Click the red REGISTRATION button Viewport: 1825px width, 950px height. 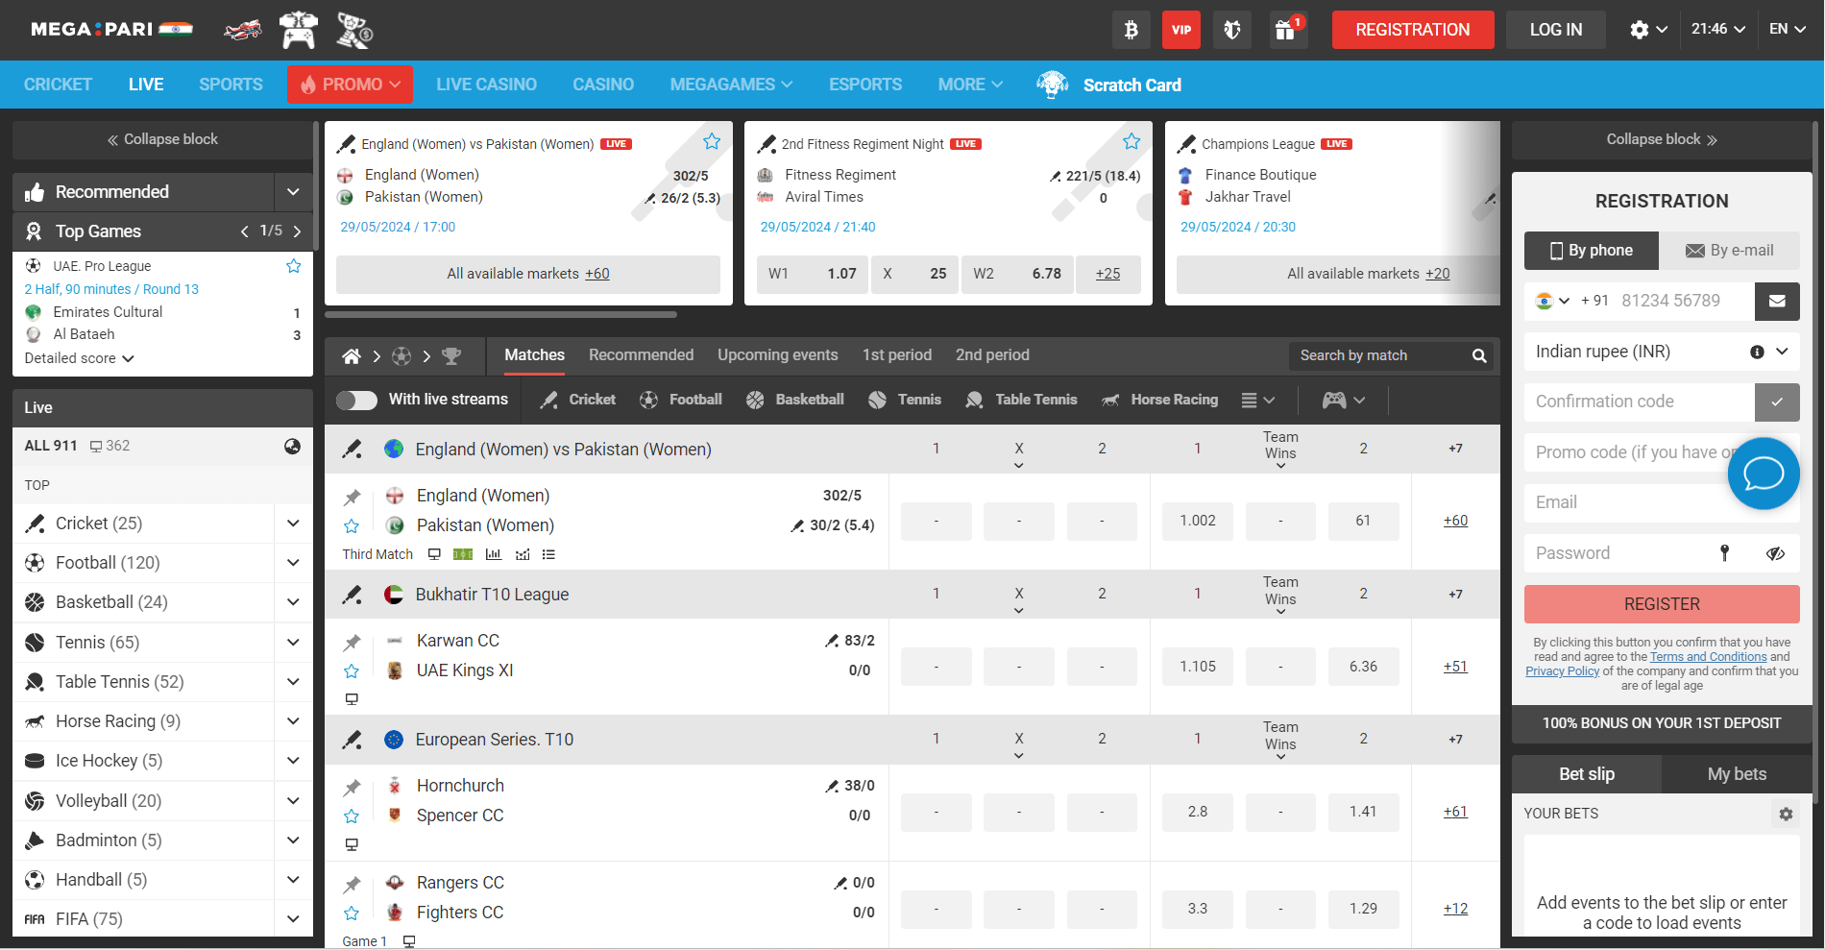coord(1412,30)
